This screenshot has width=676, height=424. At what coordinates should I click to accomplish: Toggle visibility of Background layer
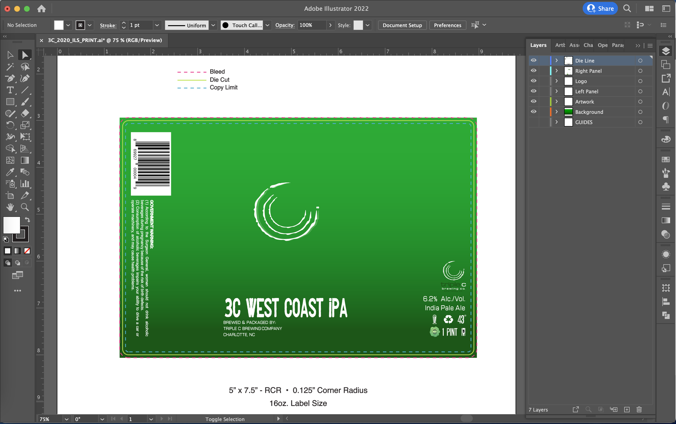(533, 112)
